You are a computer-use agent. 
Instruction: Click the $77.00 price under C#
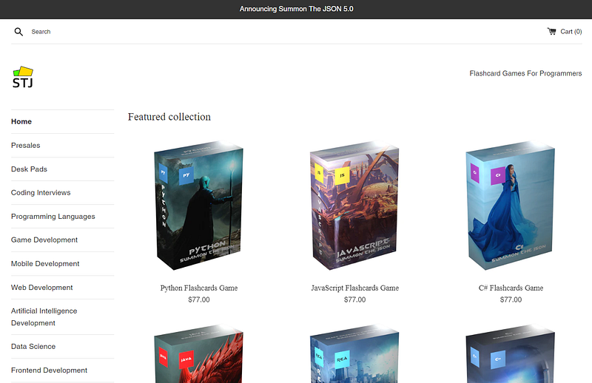tap(511, 299)
